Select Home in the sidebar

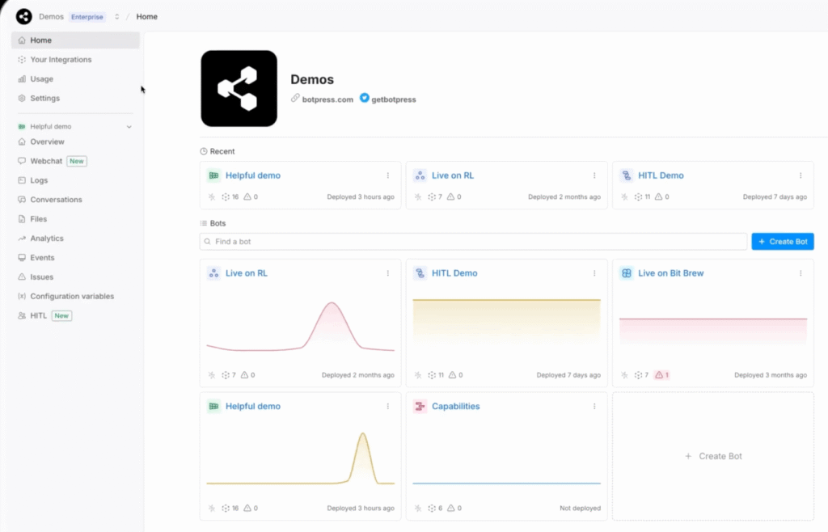[x=75, y=40]
